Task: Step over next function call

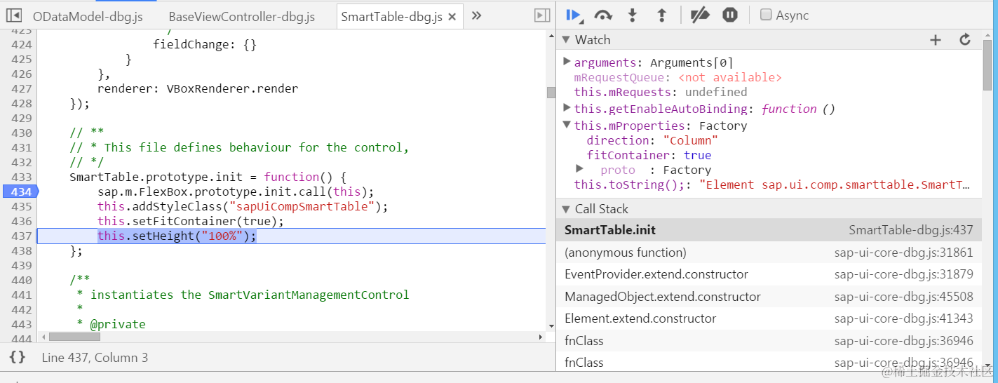Action: 602,15
